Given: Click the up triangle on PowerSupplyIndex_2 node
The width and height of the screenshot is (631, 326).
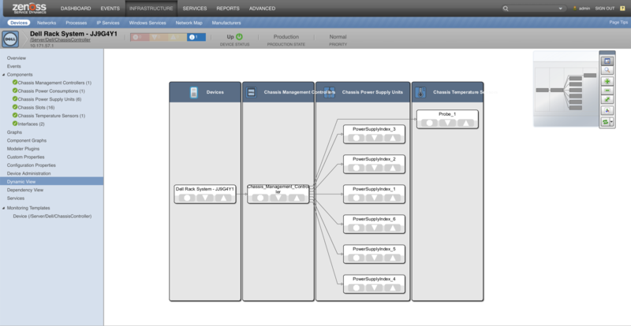Looking at the screenshot, I should (392, 168).
